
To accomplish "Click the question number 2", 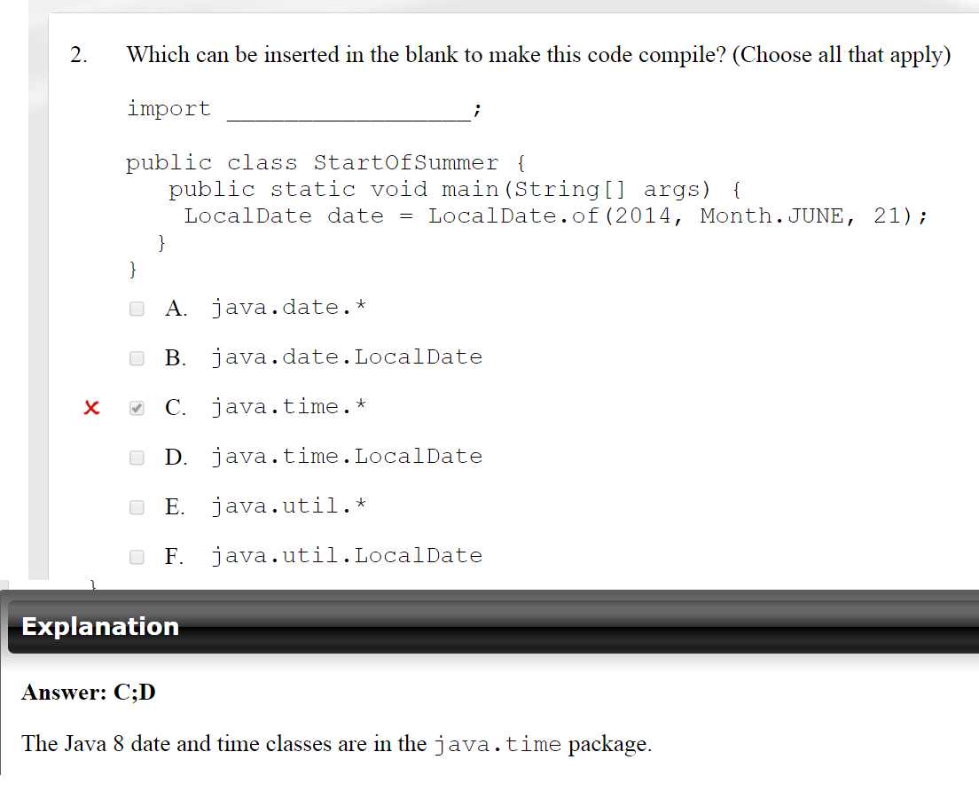I will [80, 55].
